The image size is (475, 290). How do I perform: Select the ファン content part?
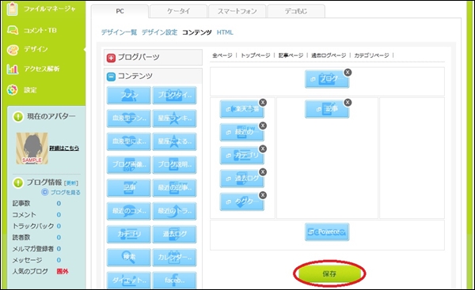click(129, 96)
